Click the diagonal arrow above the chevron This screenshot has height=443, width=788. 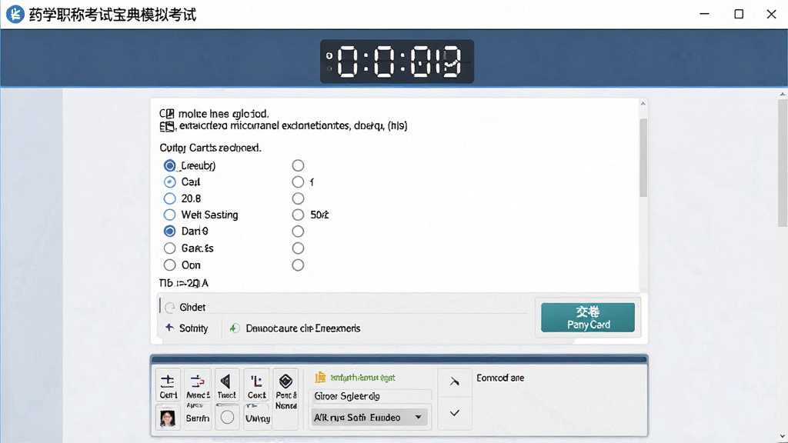point(454,381)
